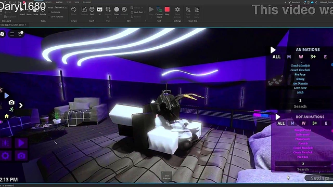Click the Exit Game icon
This screenshot has width=333, height=187.
point(197,9)
